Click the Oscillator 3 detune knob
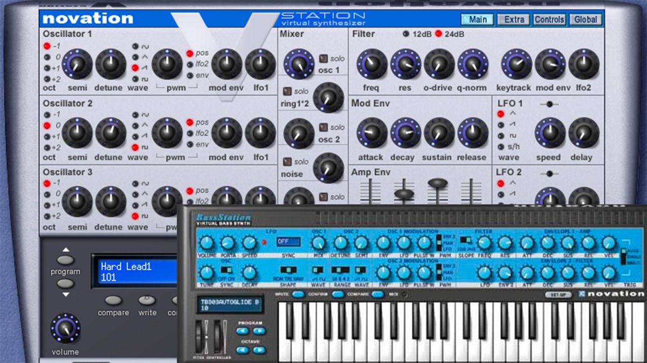This screenshot has width=647, height=363. (x=111, y=202)
